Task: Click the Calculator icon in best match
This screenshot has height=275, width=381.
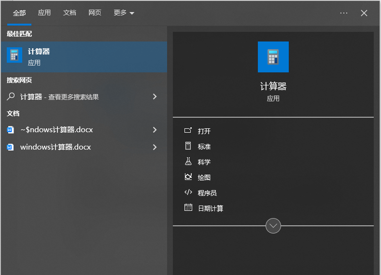Action: [14, 55]
